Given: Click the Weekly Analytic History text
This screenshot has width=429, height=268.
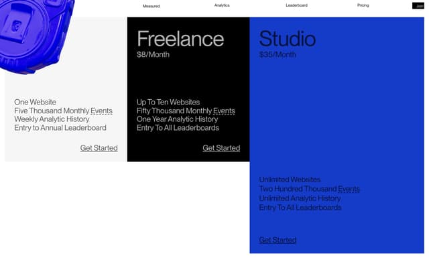Looking at the screenshot, I should [x=52, y=119].
